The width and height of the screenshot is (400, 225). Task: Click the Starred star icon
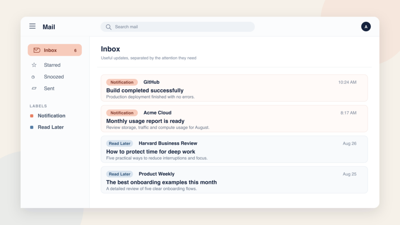(x=34, y=65)
